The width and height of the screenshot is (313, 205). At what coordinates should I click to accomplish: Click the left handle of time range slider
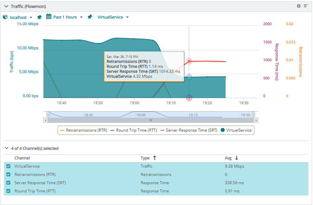pyautogui.click(x=48, y=114)
